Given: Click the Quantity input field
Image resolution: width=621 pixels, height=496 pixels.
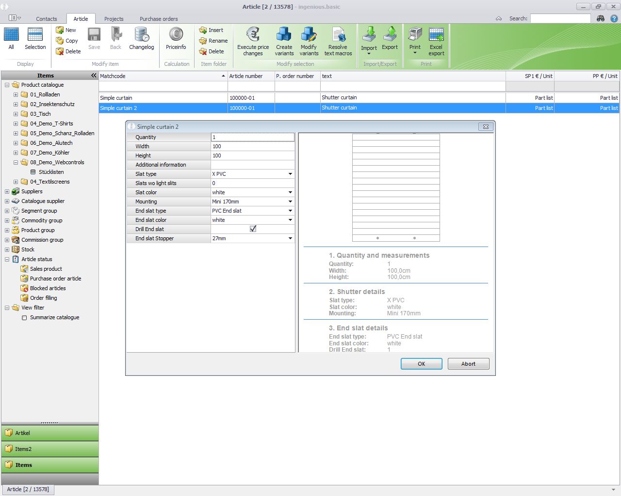Looking at the screenshot, I should [x=252, y=137].
